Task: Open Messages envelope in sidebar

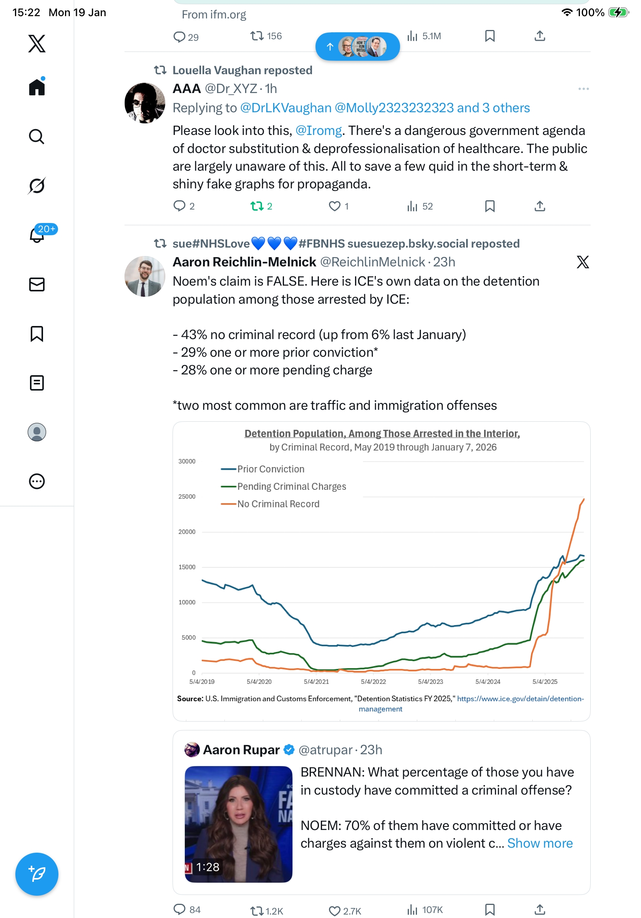Action: 37,284
